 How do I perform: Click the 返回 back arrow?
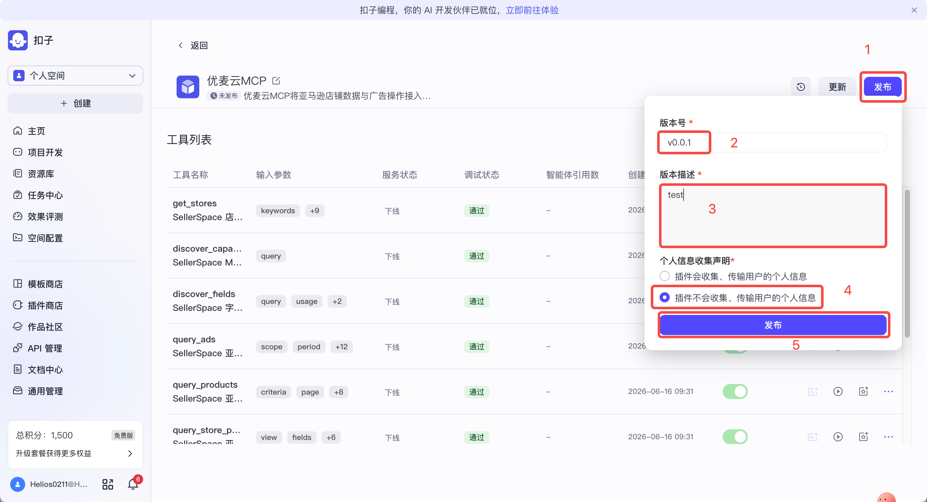click(181, 45)
